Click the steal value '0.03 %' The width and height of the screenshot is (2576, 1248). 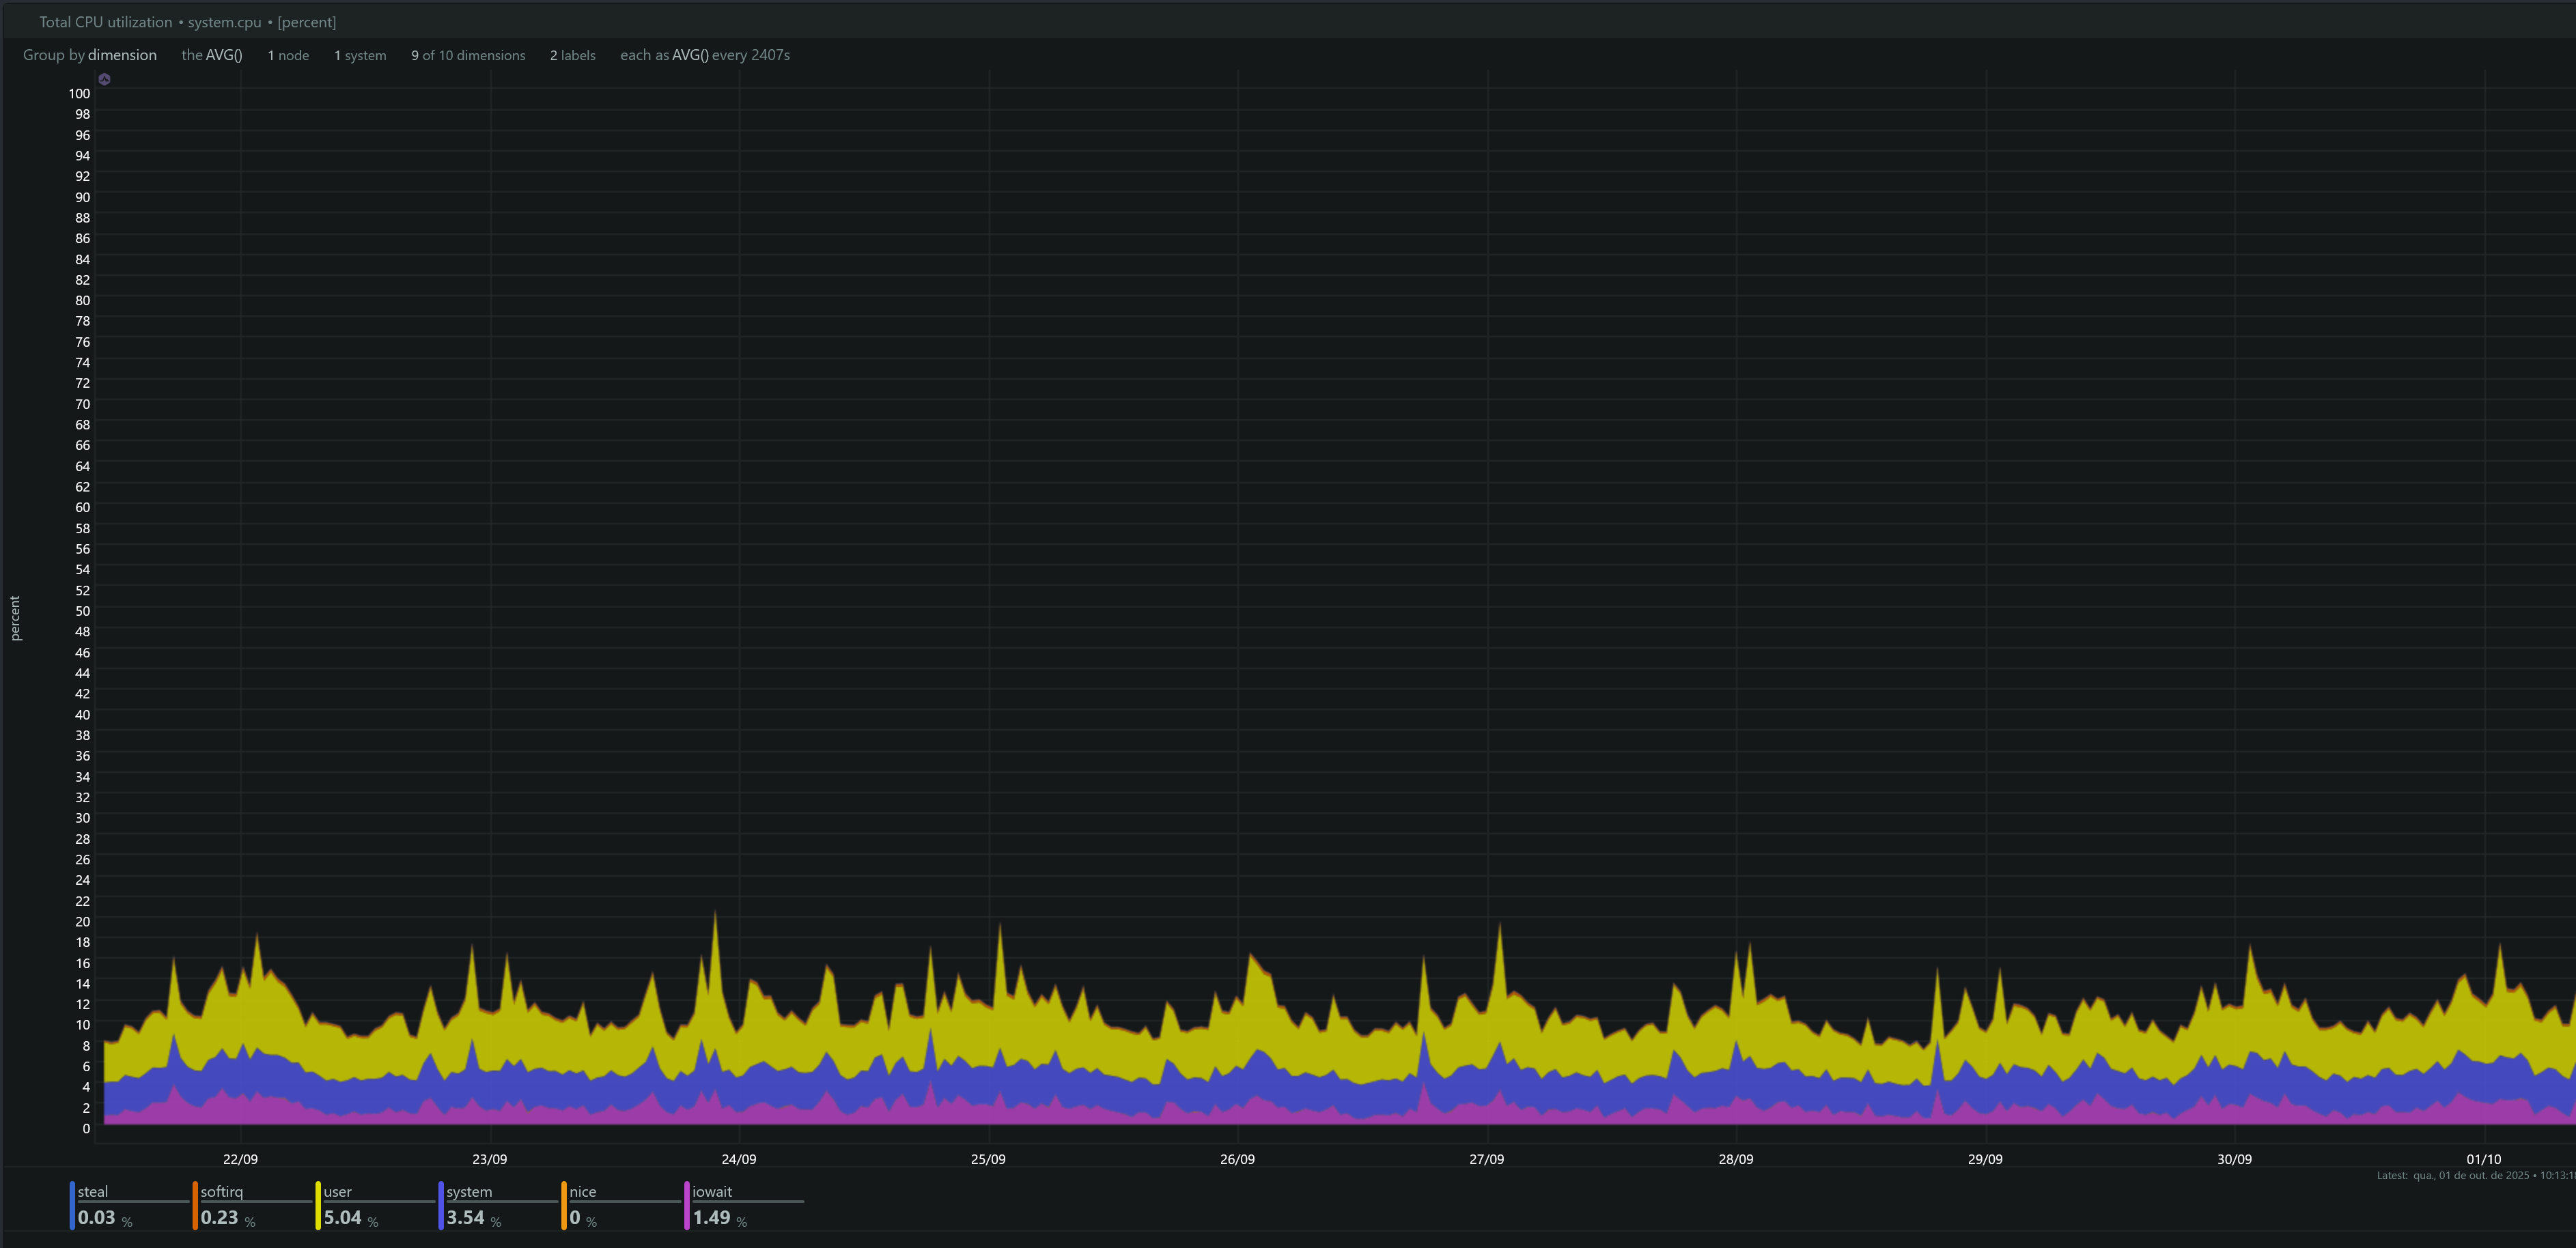coord(105,1218)
